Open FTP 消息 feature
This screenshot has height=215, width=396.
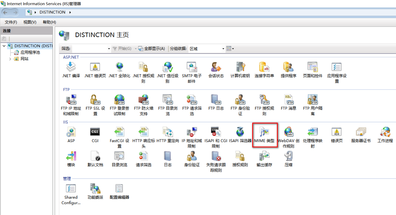pos(289,102)
